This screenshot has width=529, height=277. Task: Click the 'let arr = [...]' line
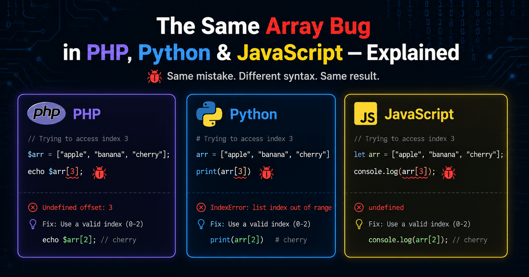click(429, 154)
